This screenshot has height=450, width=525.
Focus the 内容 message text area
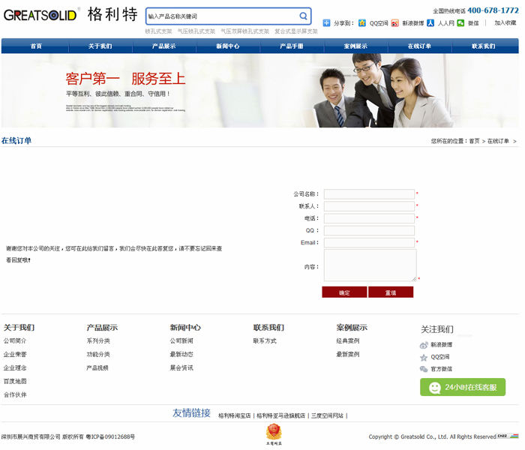coord(370,265)
